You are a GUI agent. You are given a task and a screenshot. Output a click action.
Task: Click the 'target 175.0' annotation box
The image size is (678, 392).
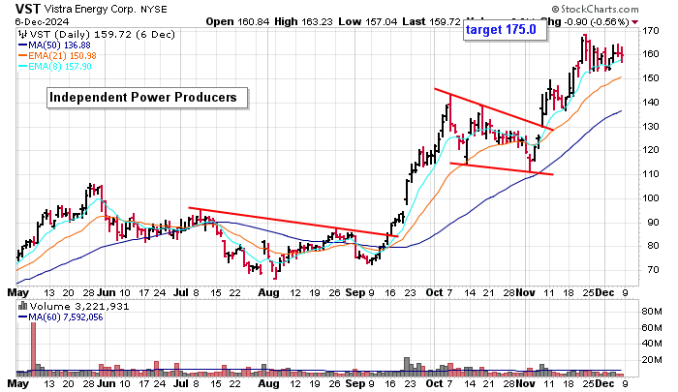pyautogui.click(x=505, y=30)
